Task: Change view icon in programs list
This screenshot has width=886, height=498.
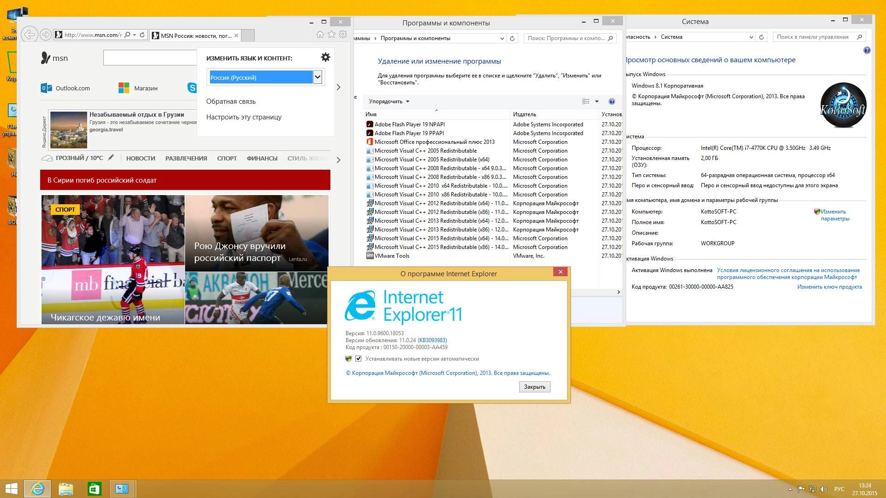Action: point(586,101)
